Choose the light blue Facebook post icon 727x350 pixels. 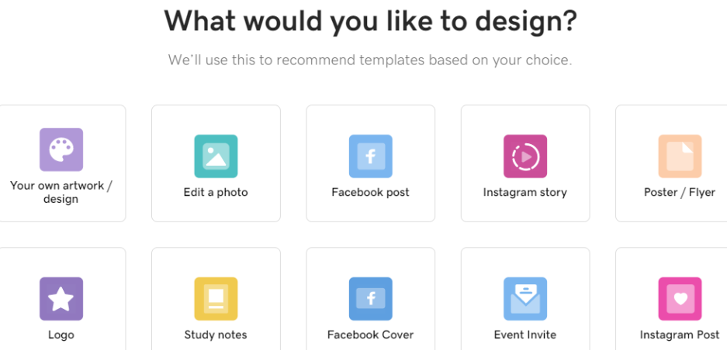370,156
